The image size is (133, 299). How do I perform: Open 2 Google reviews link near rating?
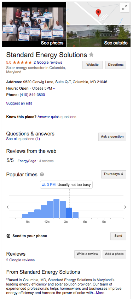pos(48,62)
